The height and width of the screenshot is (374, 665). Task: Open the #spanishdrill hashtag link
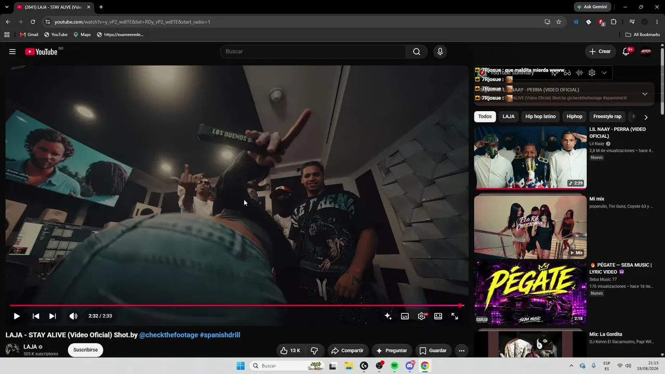[x=220, y=335]
